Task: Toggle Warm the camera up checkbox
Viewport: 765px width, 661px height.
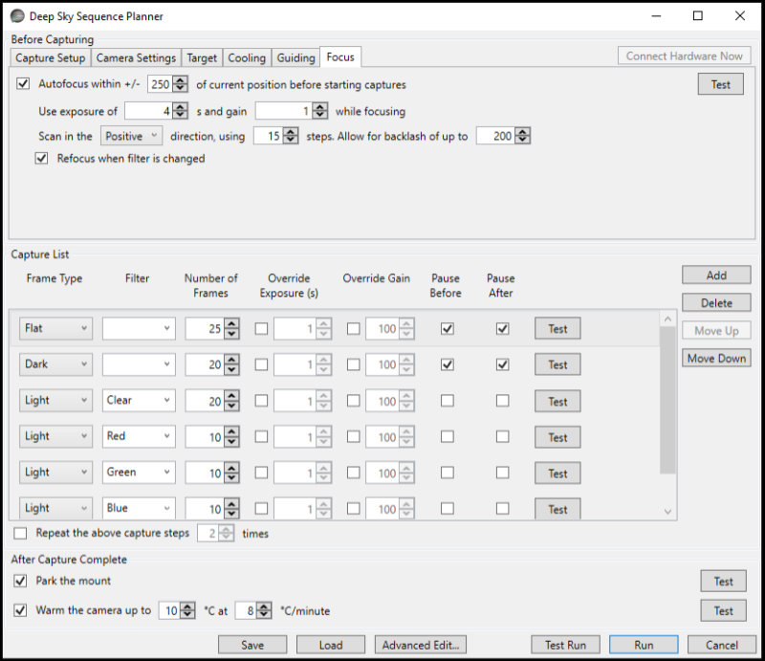Action: point(20,610)
